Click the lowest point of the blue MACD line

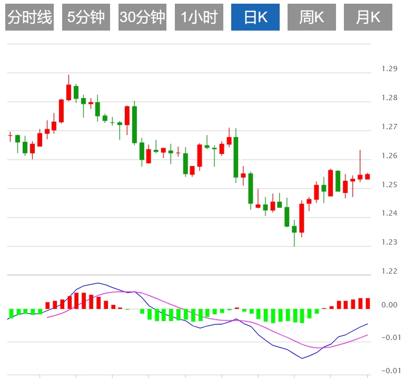(303, 358)
